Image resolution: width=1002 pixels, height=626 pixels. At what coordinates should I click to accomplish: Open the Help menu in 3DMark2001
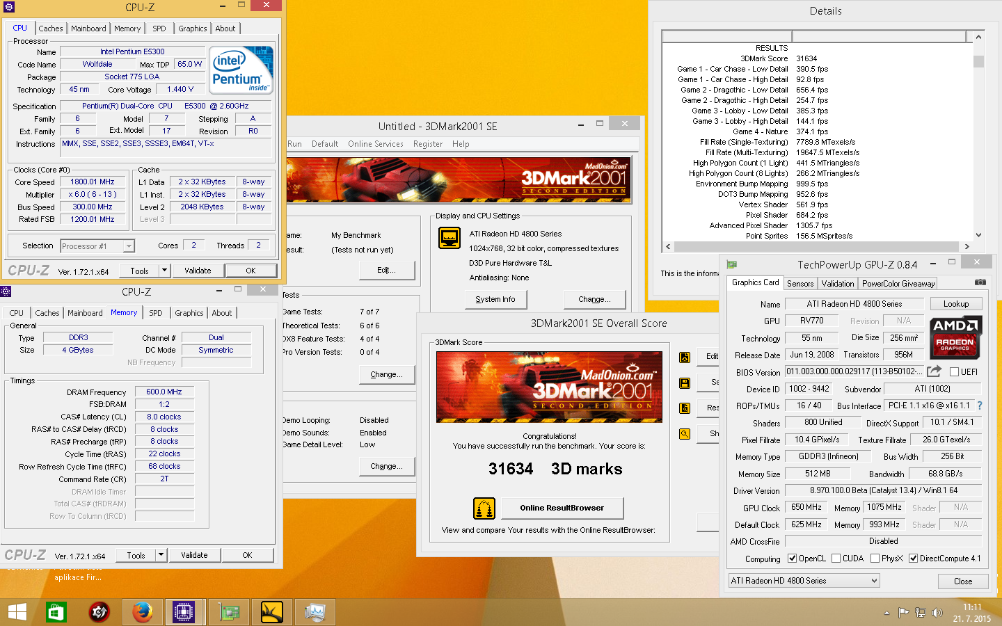click(461, 144)
